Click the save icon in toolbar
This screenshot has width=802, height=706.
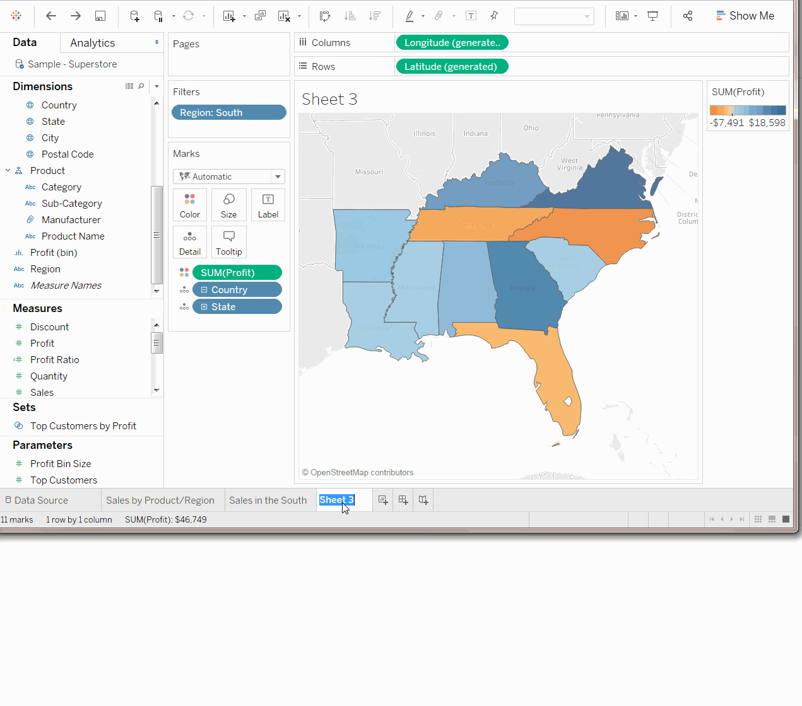click(100, 16)
